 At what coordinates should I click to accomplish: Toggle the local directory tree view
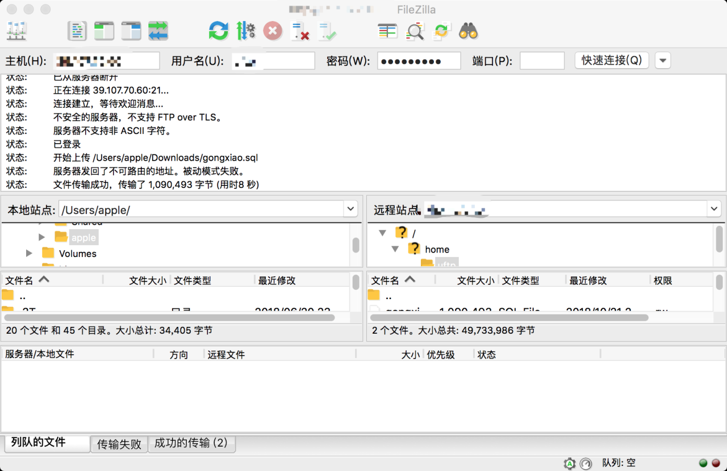point(105,31)
